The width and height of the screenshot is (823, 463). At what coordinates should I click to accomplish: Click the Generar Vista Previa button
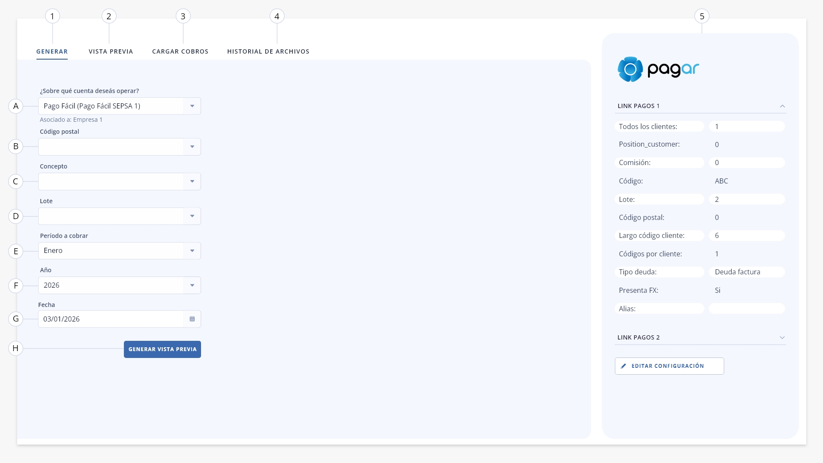tap(162, 349)
